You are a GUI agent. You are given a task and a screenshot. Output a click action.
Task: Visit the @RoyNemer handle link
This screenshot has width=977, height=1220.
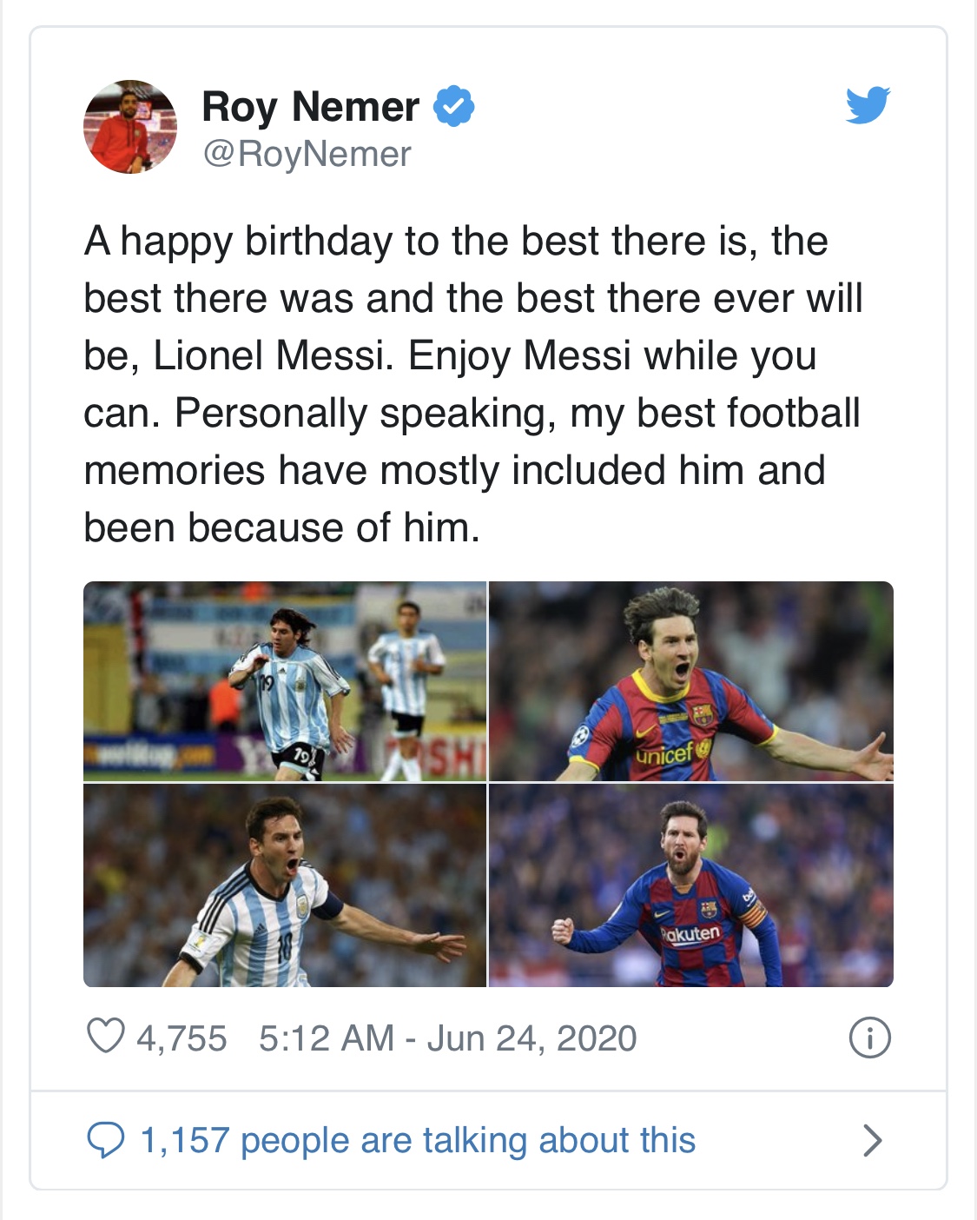(306, 154)
